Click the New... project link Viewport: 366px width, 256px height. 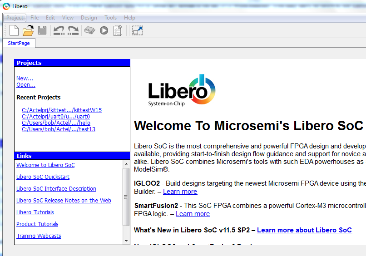tap(25, 79)
